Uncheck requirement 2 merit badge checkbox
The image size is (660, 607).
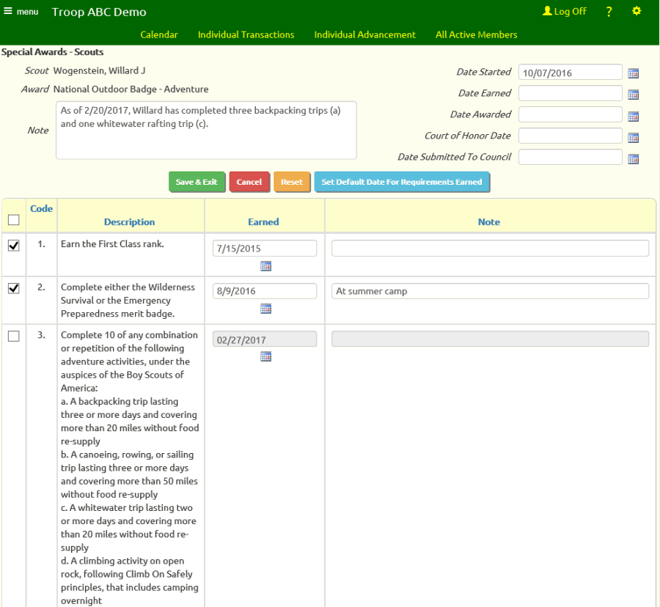13,288
